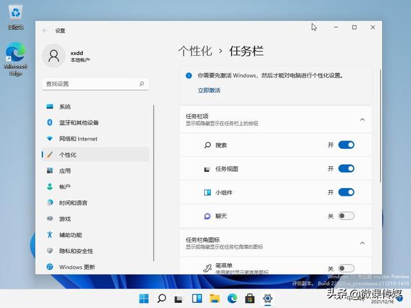The width and height of the screenshot is (411, 308).
Task: Click the 小组件 row label
Action: tap(224, 193)
